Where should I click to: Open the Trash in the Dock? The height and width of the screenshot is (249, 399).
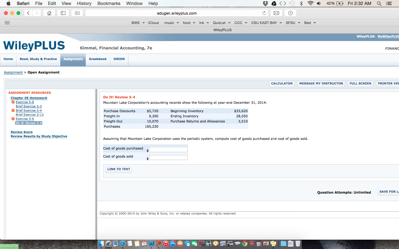point(298,244)
